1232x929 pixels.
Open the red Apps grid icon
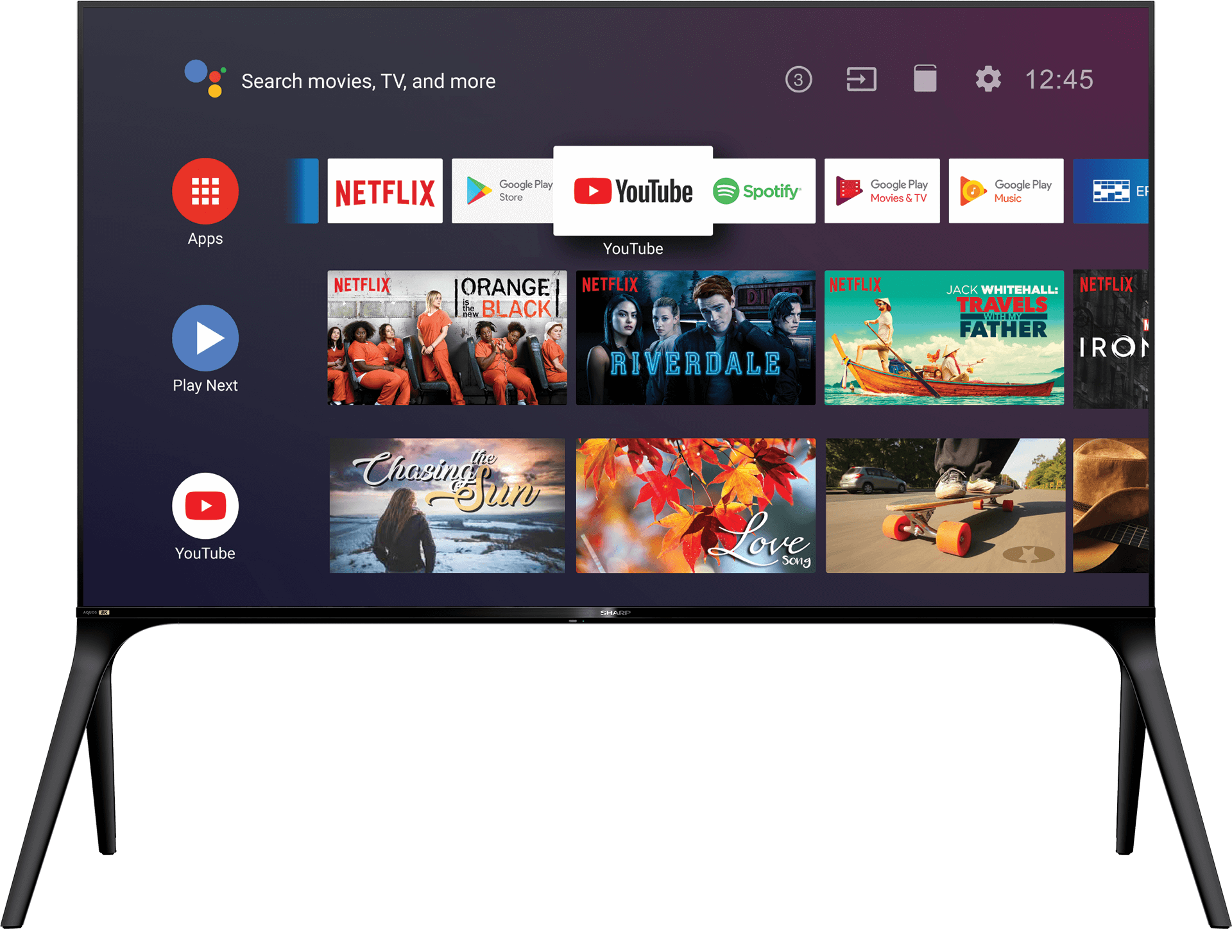205,191
